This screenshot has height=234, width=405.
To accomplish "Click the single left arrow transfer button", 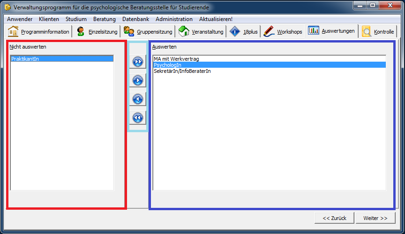I will coord(137,99).
